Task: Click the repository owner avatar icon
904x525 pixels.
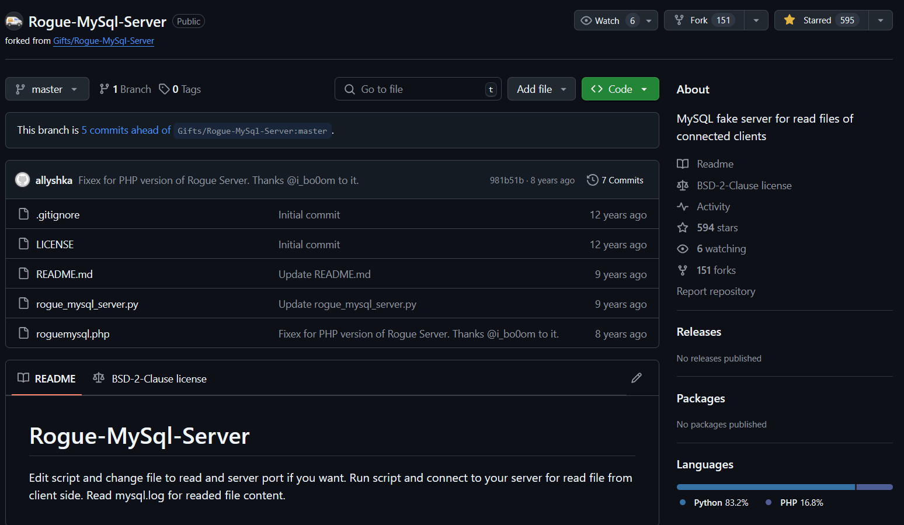Action: click(14, 22)
